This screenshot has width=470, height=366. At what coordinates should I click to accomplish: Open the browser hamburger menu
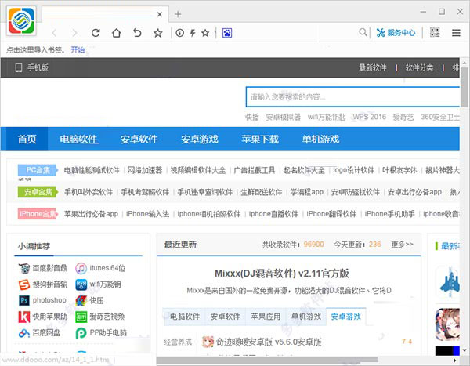[x=456, y=33]
